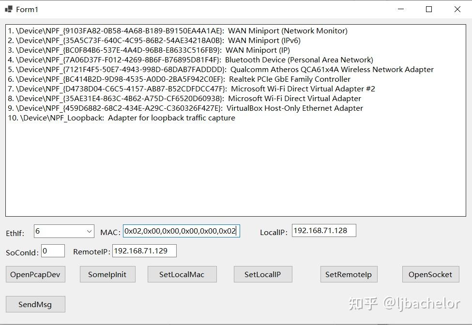Click the OpenPcapDev button
472x325 pixels.
(35, 274)
